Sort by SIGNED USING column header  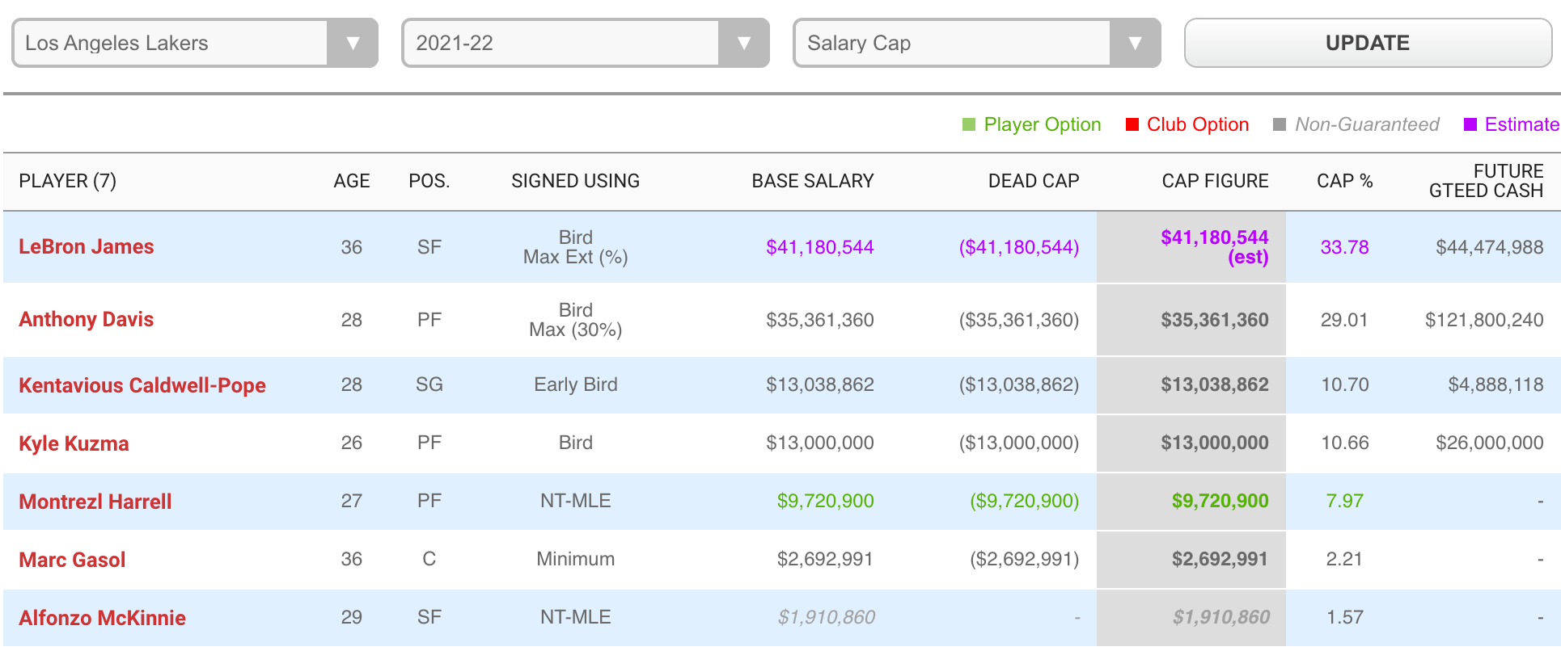576,181
